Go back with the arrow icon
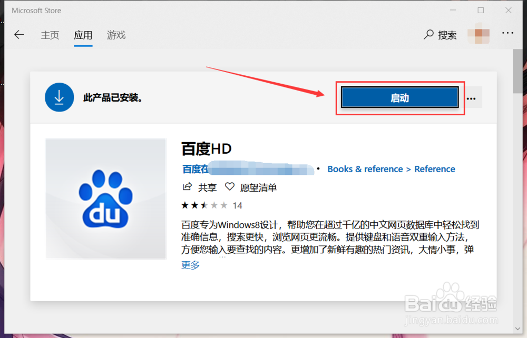This screenshot has width=527, height=338. pos(19,35)
